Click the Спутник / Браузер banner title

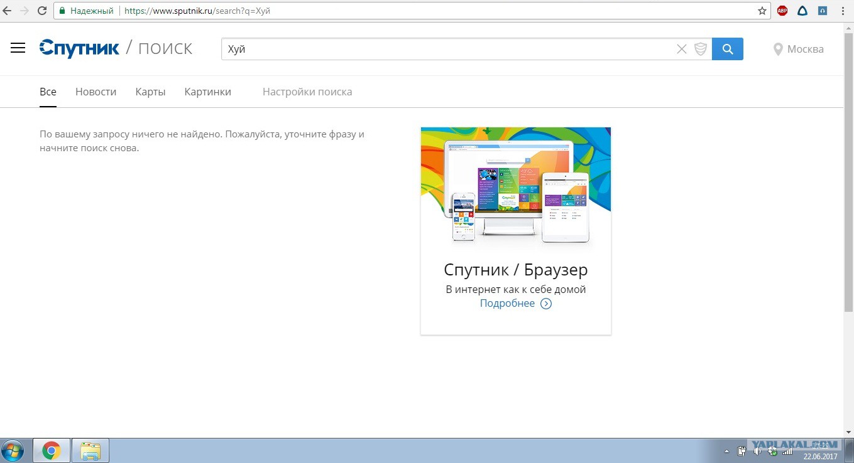(516, 270)
